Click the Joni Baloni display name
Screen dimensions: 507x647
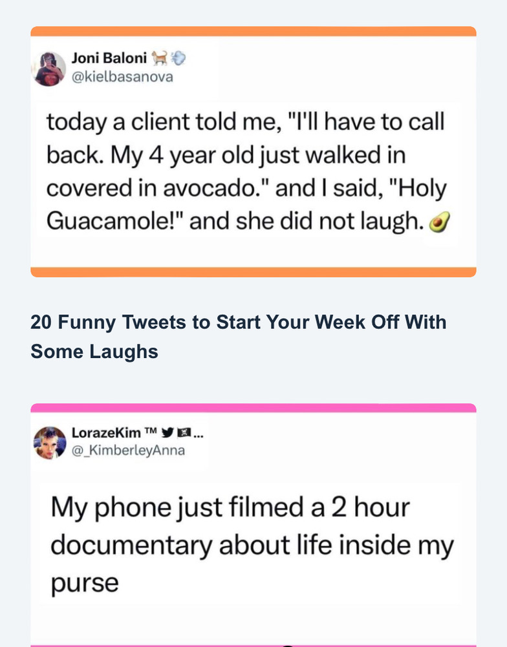tap(108, 59)
